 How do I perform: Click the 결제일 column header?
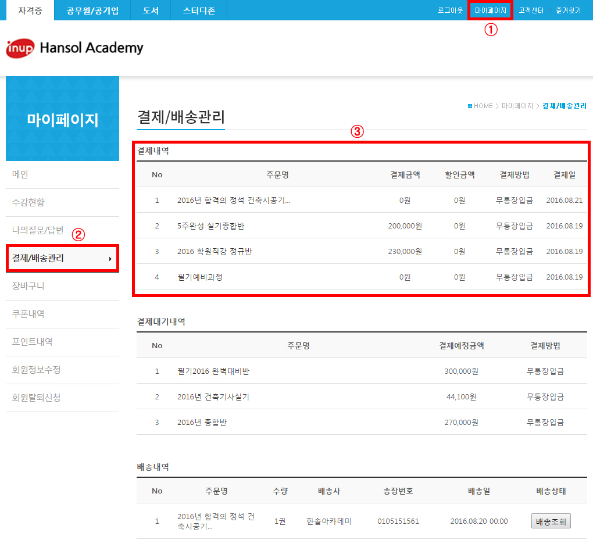pos(565,174)
